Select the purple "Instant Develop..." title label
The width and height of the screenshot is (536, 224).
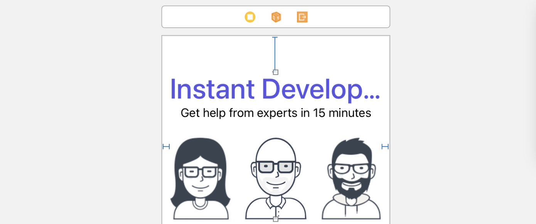click(x=275, y=89)
